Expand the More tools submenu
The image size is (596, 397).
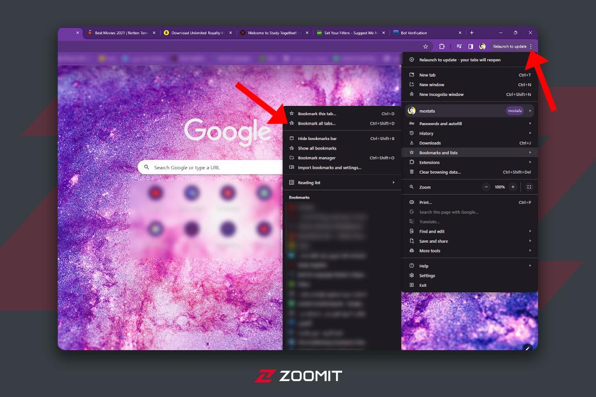(470, 251)
